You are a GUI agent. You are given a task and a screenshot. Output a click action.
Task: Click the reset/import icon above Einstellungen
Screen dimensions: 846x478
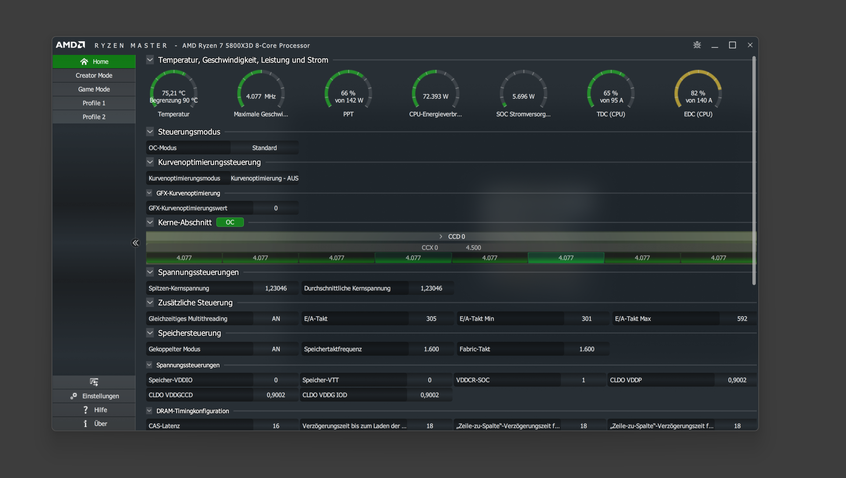[94, 382]
